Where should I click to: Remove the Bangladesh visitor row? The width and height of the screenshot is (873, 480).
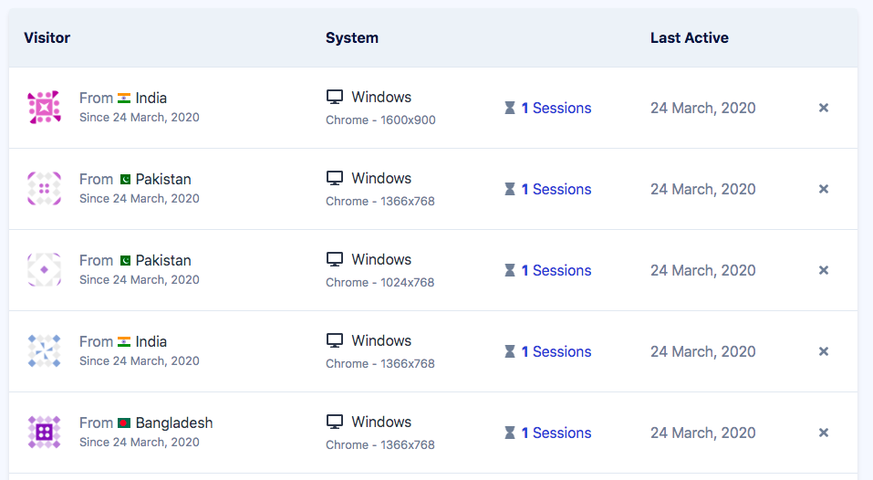tap(823, 433)
